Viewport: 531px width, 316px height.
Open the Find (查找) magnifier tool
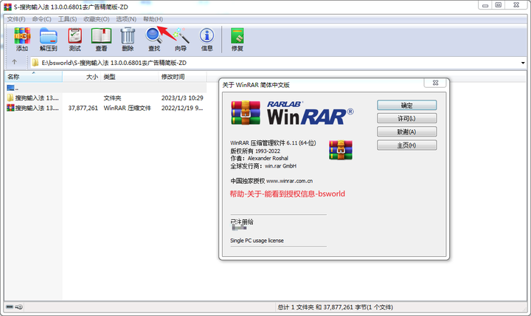154,39
